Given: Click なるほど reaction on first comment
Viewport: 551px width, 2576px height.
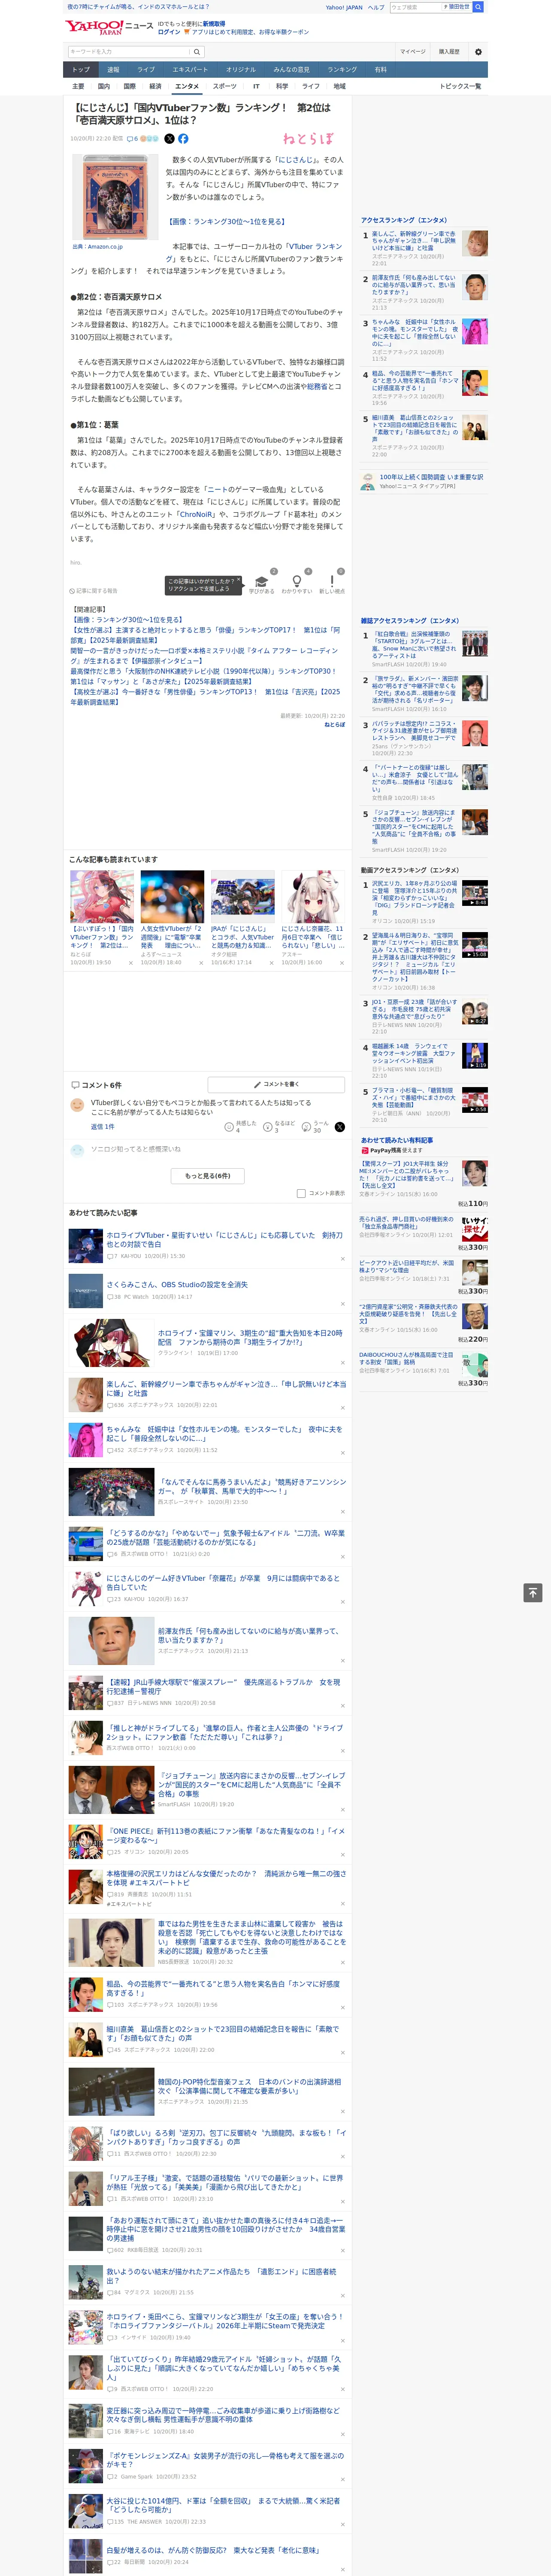Looking at the screenshot, I should tap(269, 1127).
